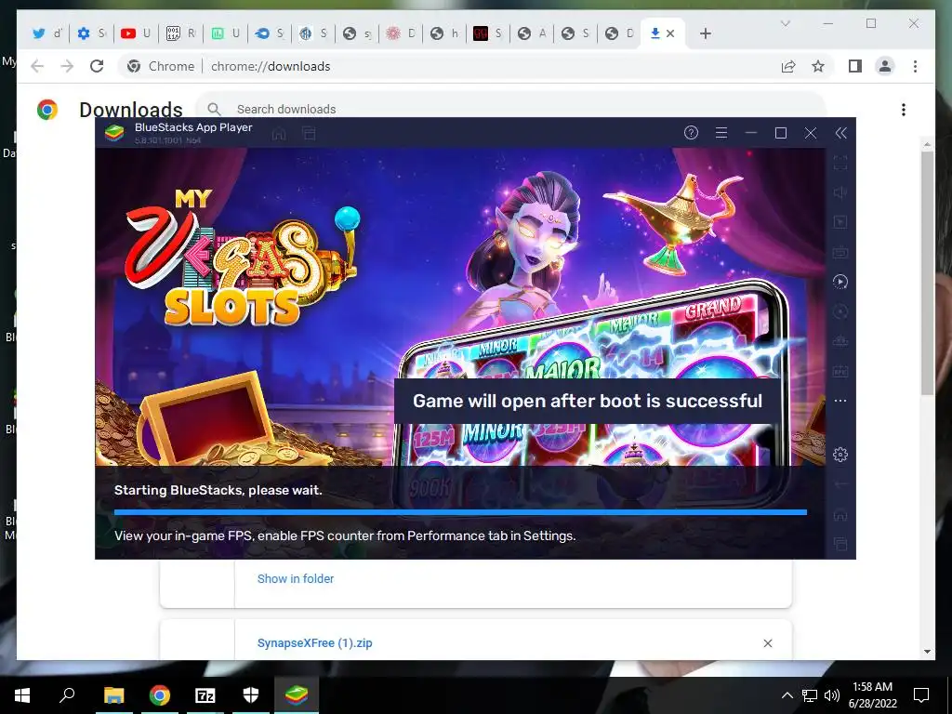Screen dimensions: 952x714
Task: Open File Explorer from taskbar
Action: 113,695
